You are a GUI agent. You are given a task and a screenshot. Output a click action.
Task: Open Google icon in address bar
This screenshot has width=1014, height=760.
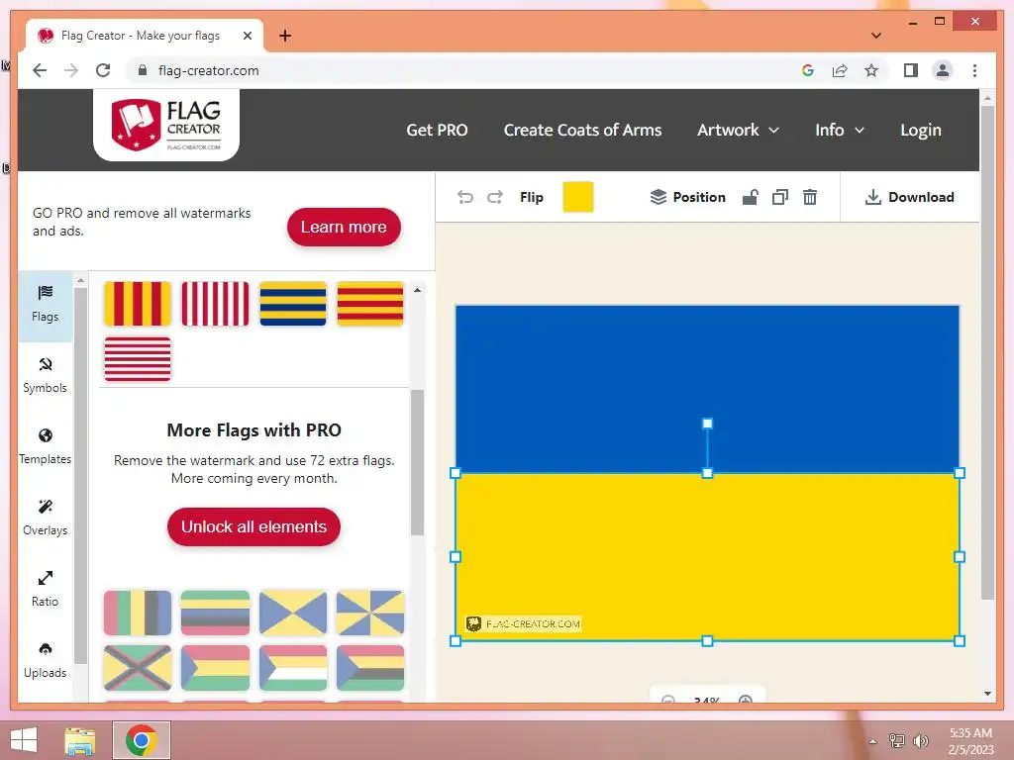click(x=808, y=70)
